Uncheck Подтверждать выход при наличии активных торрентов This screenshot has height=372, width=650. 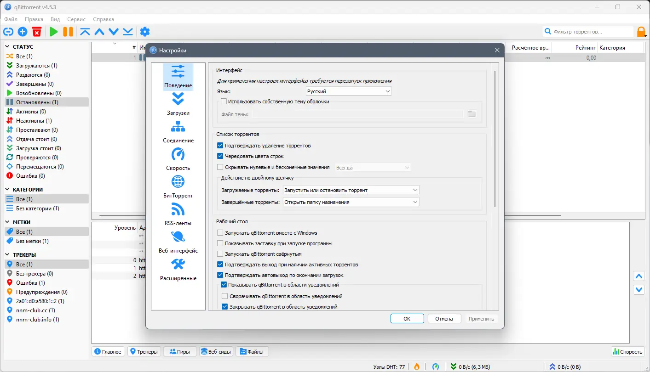(220, 265)
